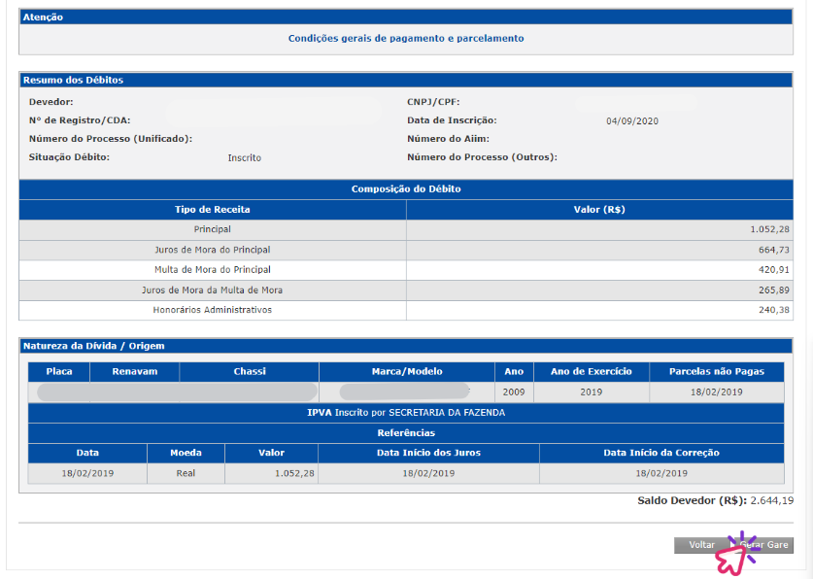Click Juros de Mora da Multa de Mora

[213, 290]
